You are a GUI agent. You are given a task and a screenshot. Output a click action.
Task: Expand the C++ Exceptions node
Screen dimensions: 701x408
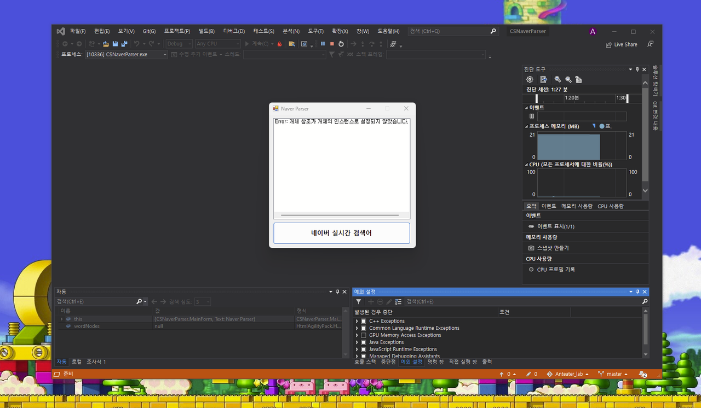point(357,321)
